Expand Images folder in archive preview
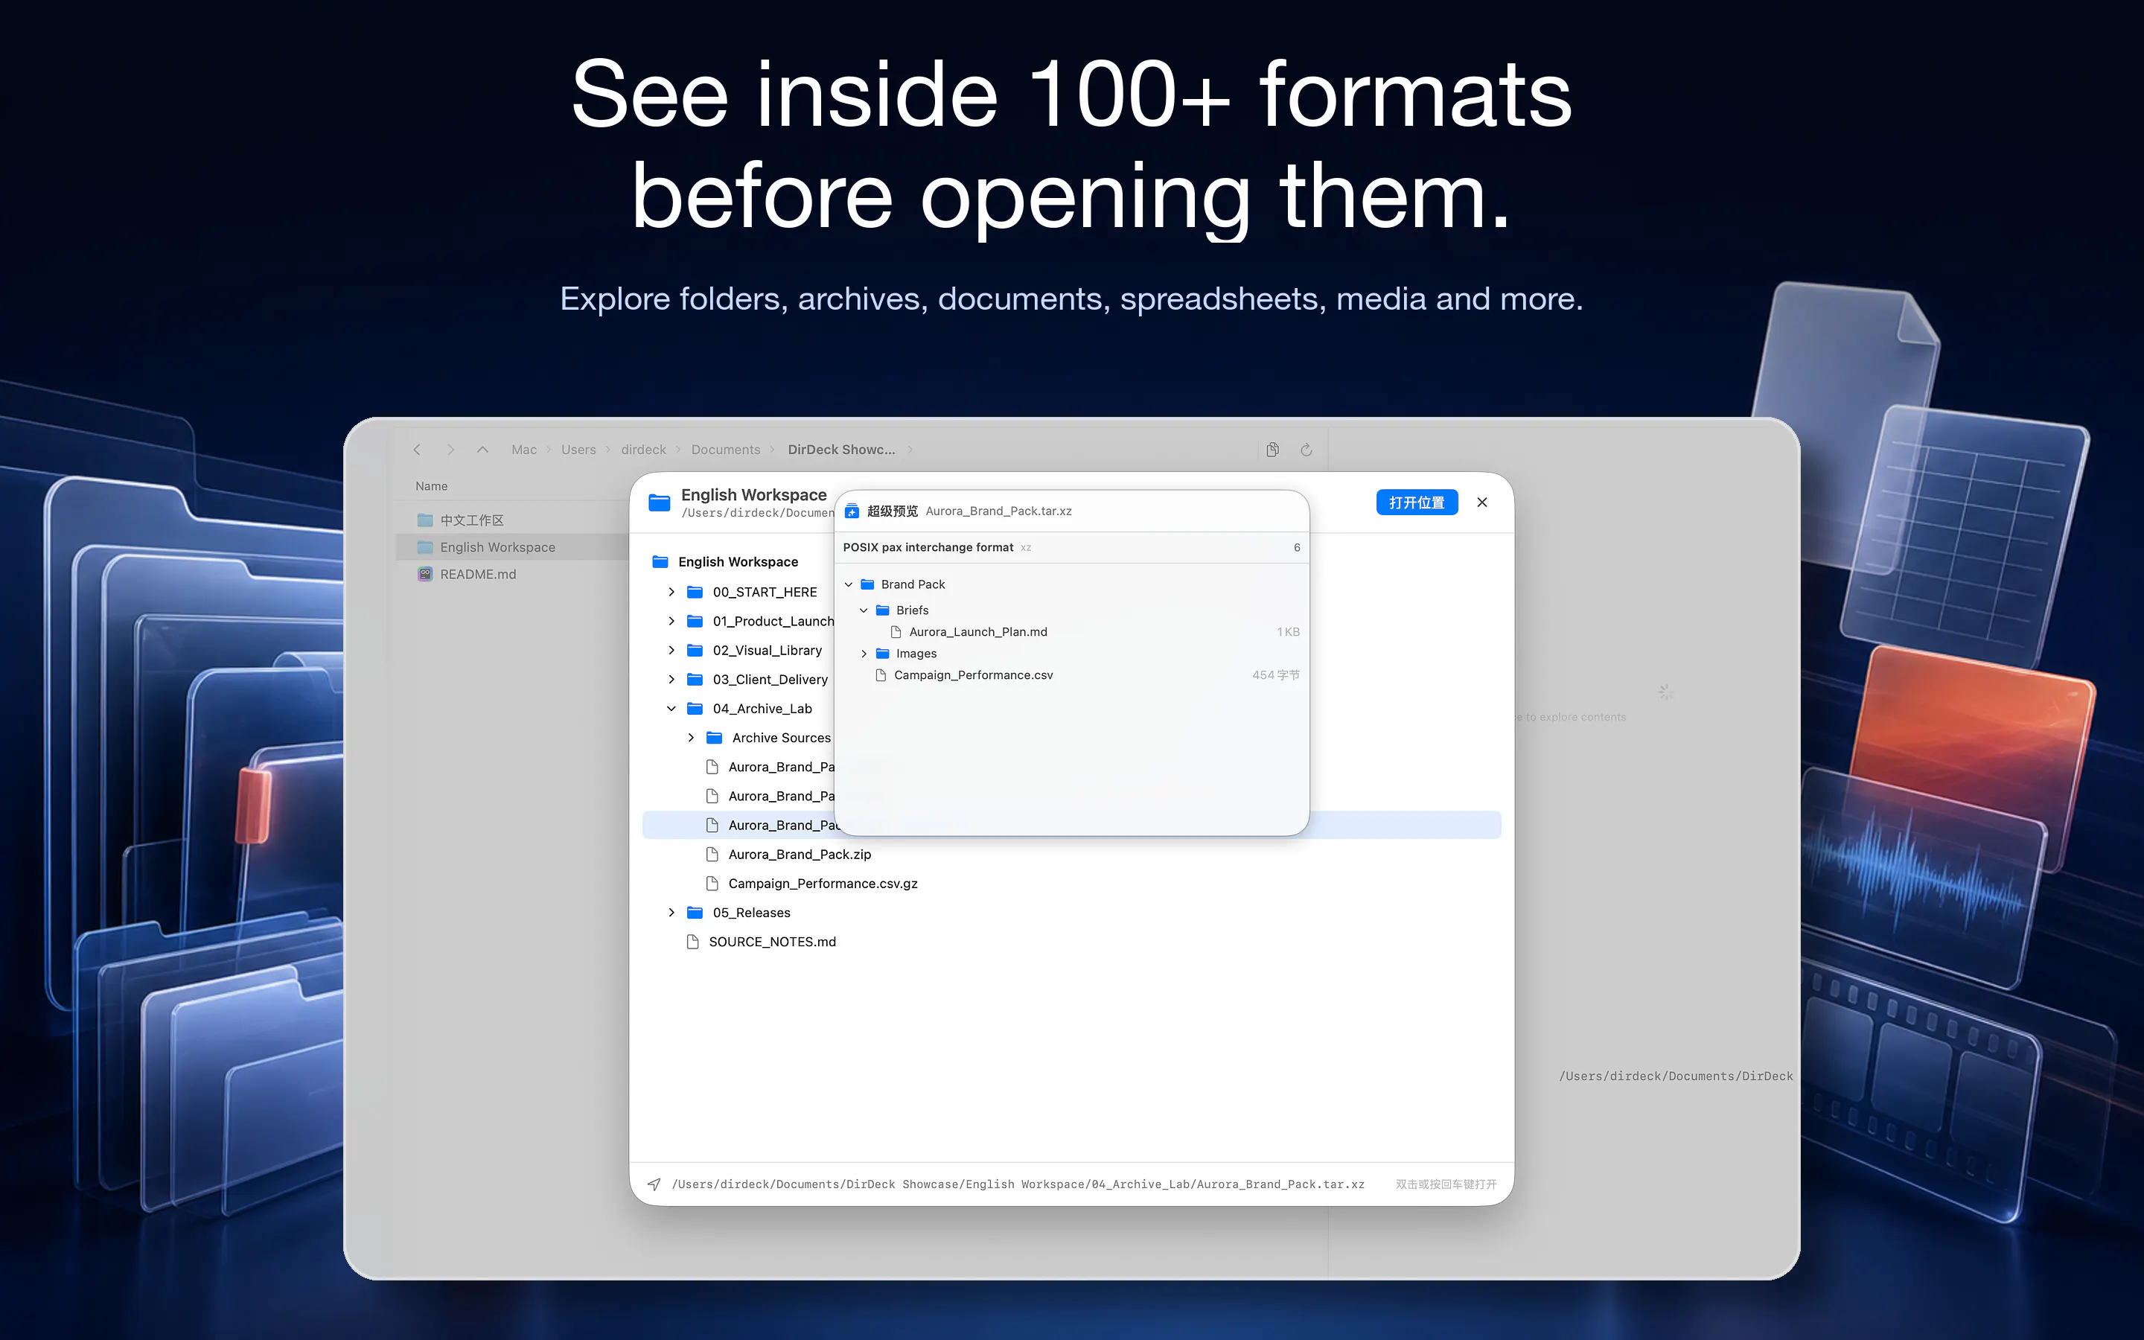 point(864,654)
